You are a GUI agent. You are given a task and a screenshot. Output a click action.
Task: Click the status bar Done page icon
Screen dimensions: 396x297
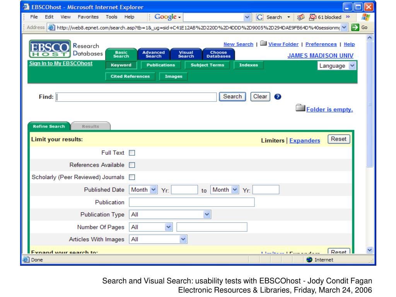click(26, 259)
